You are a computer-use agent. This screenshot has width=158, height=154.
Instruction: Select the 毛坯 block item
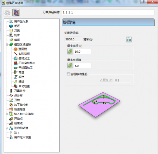pyautogui.click(x=17, y=26)
